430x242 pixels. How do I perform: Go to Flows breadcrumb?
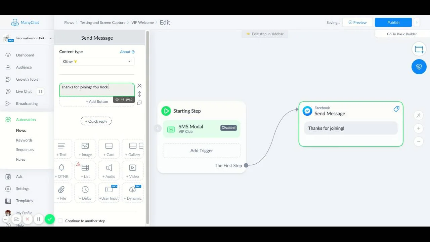click(x=69, y=23)
